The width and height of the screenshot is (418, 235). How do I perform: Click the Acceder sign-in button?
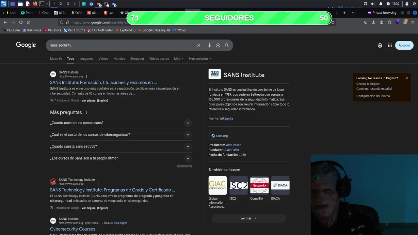coord(404,45)
